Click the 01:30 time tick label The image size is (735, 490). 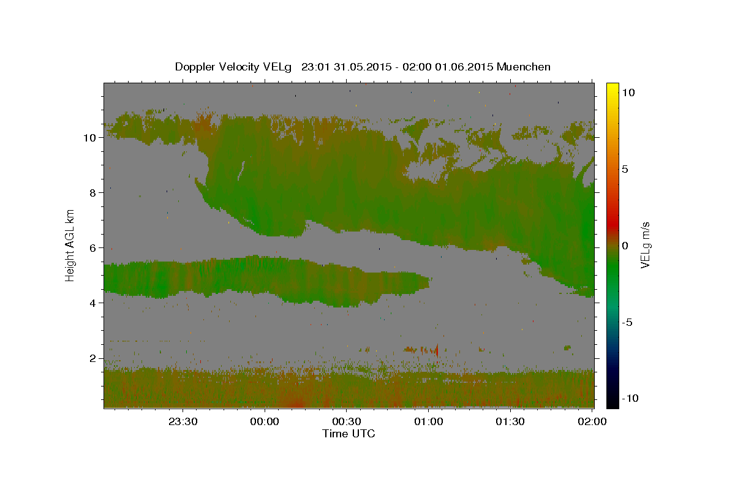coord(510,421)
